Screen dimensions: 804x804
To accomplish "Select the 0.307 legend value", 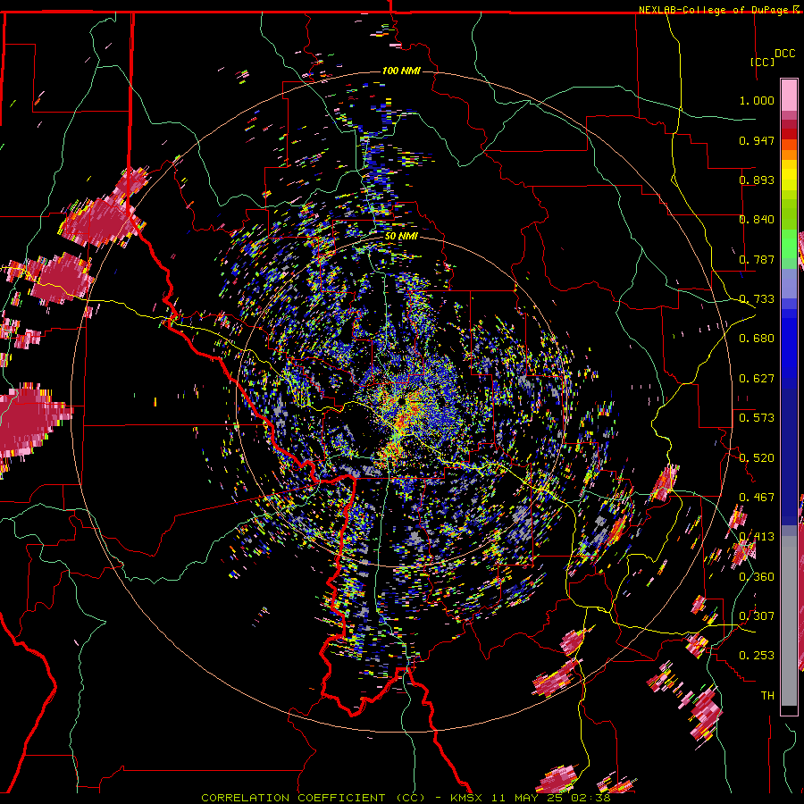I will [x=757, y=616].
